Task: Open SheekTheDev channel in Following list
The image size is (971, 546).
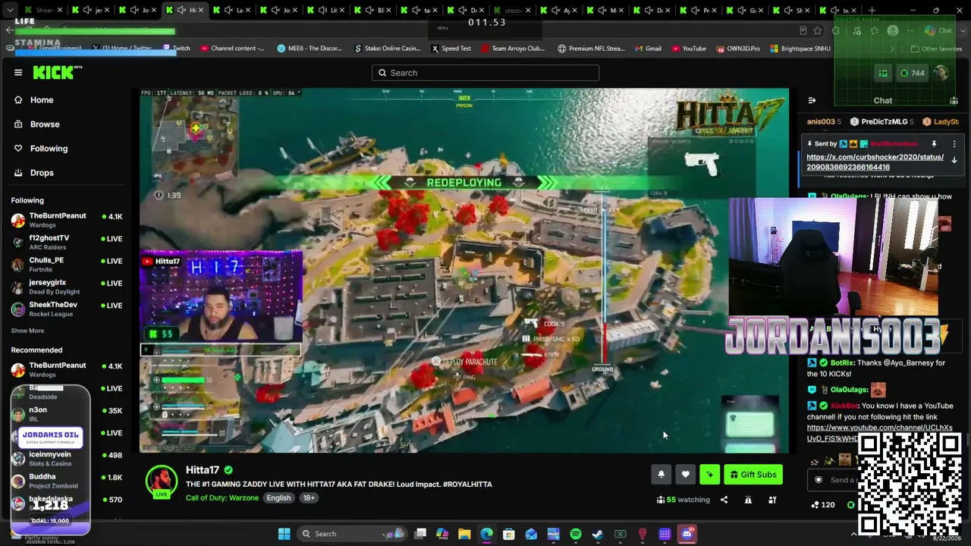Action: point(67,309)
